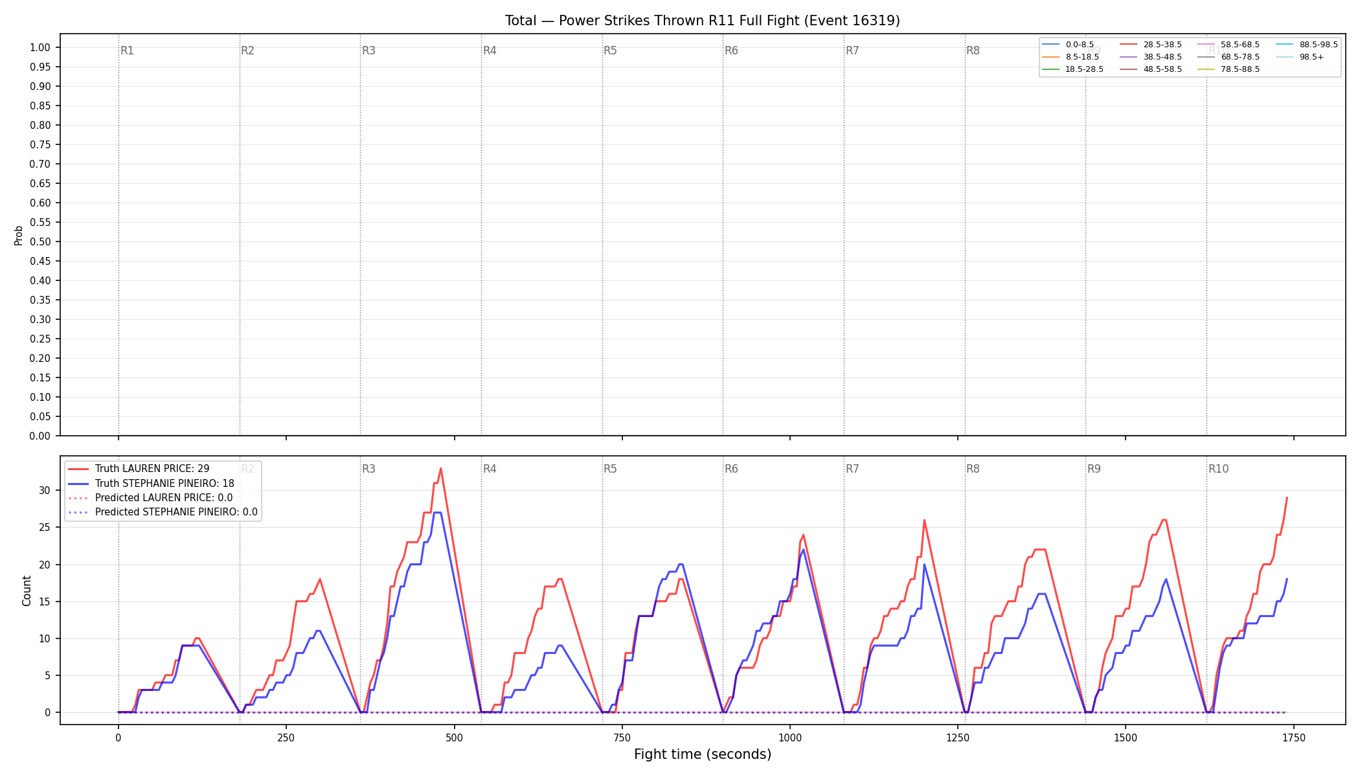
Task: Click the dotted red swatch beside Predicted LAUREN PRICE
Action: click(78, 498)
